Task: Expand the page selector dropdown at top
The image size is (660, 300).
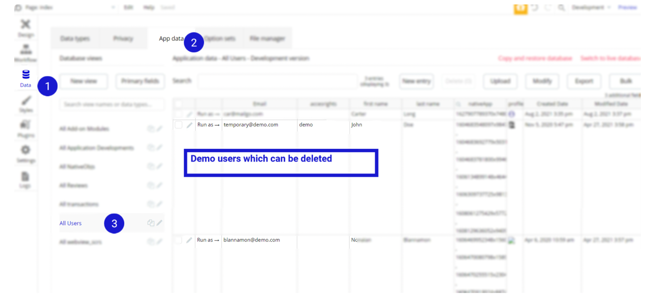Action: (113, 7)
